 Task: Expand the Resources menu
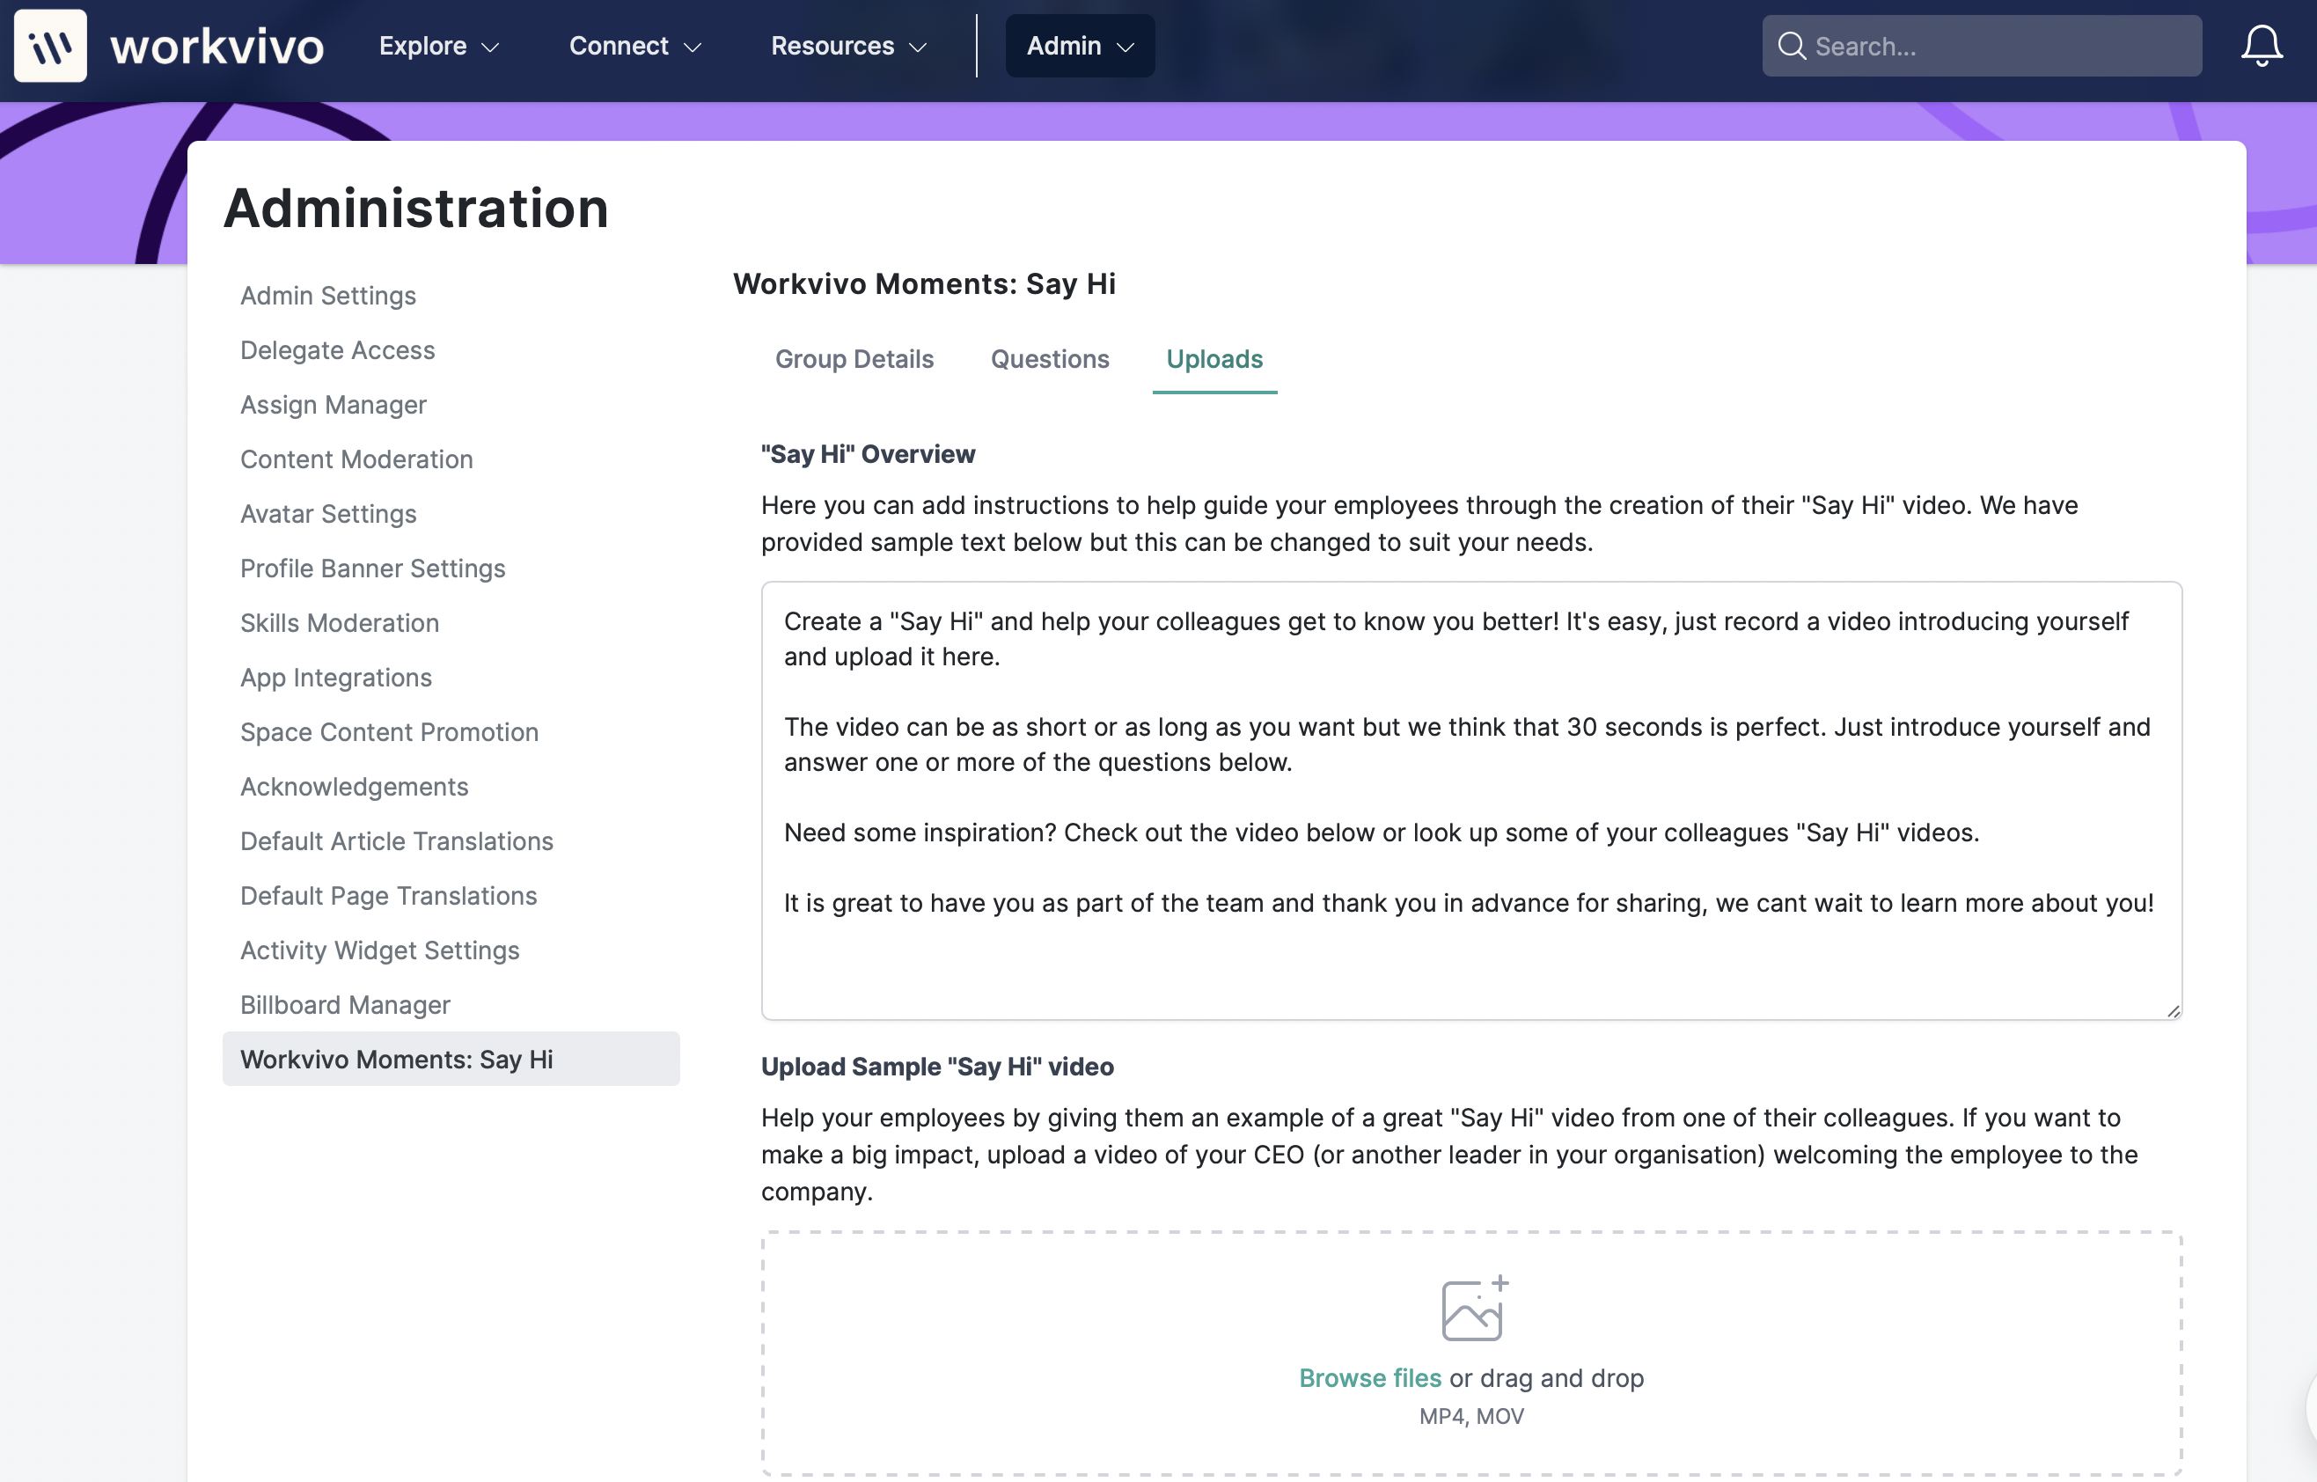point(848,45)
